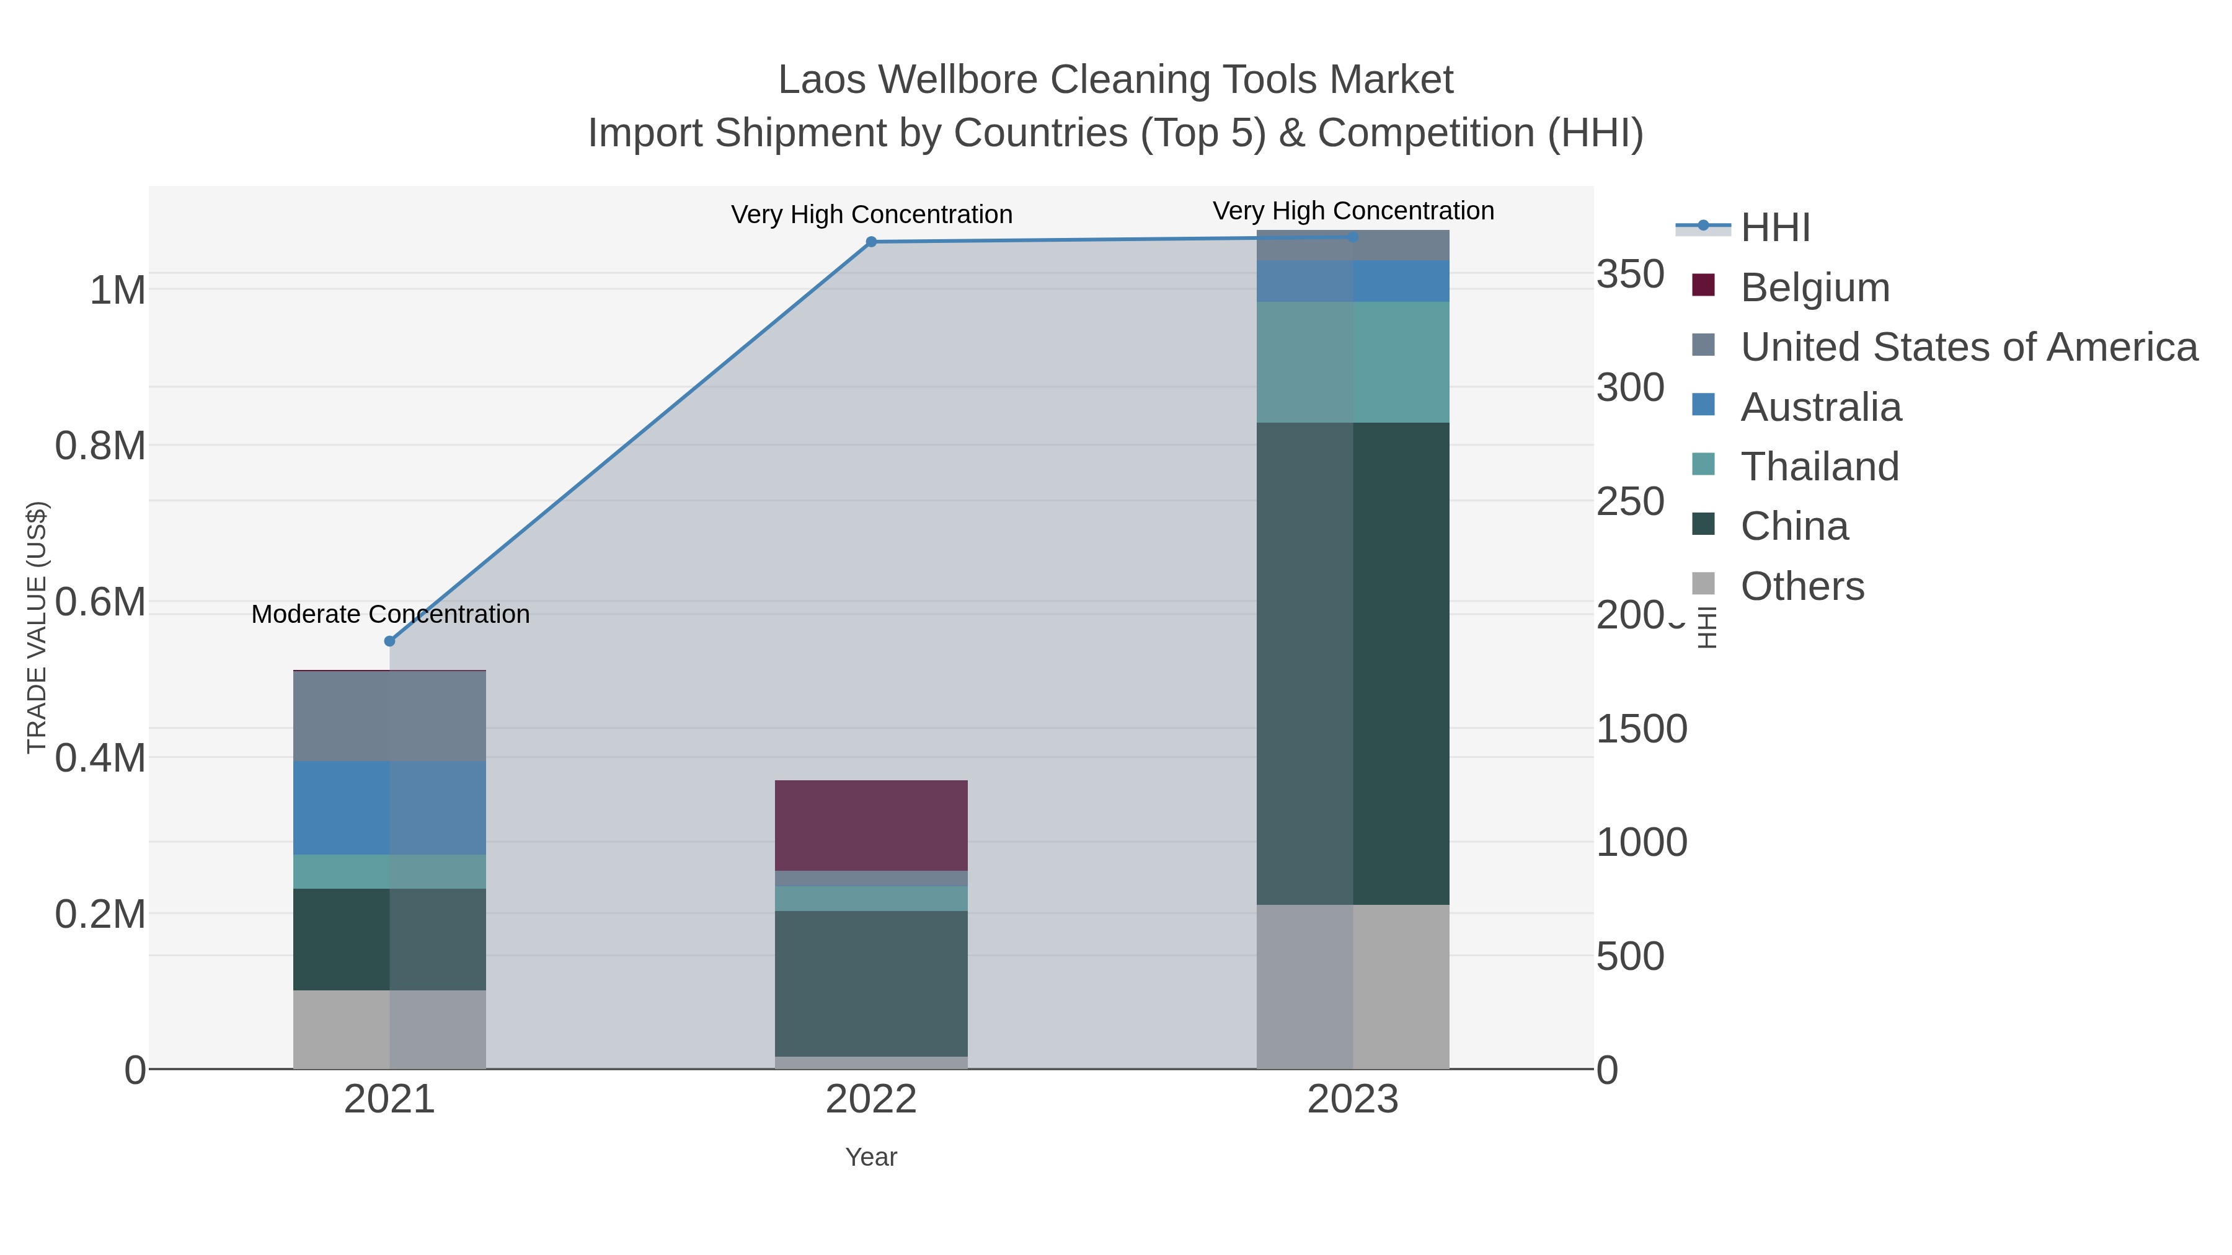Click the 2022 'Very High Concentration' annotation

(872, 214)
